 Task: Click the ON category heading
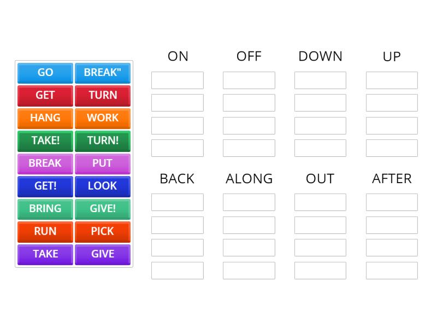(x=177, y=56)
